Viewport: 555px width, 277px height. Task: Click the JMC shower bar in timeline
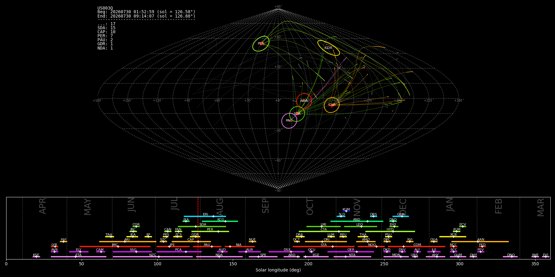[x=115, y=247]
